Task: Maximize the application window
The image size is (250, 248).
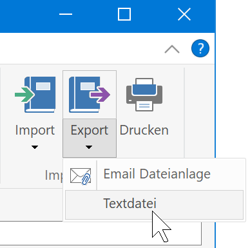Action: coord(124,14)
